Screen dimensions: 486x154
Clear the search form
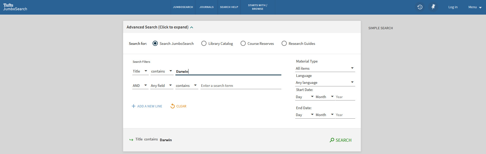(x=178, y=106)
